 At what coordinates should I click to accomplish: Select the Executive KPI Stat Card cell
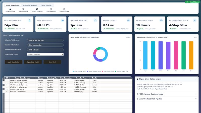point(22,92)
